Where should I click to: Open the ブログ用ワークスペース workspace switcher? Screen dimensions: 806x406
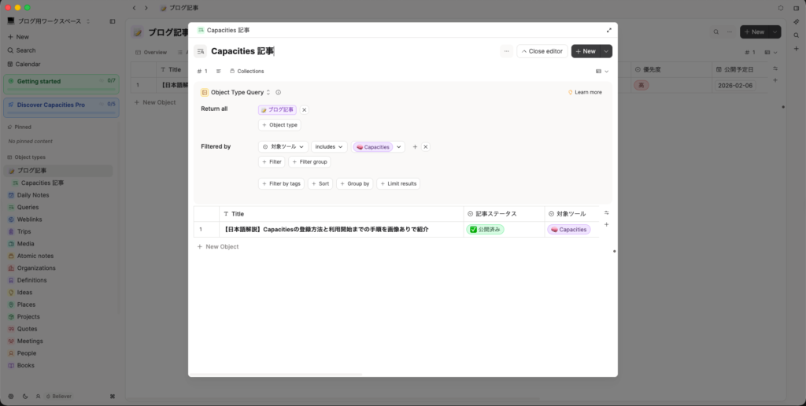tap(49, 21)
